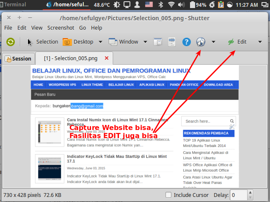Open the dropdown arrow beside Edit
270x202 pixels.
coord(260,42)
